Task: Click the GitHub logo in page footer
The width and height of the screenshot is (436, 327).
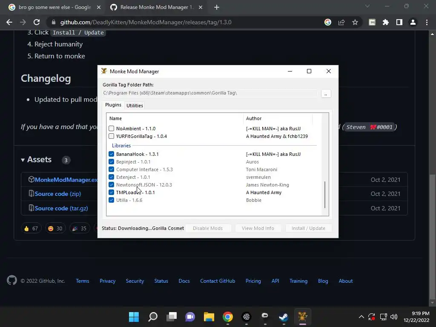Action: pos(12,280)
